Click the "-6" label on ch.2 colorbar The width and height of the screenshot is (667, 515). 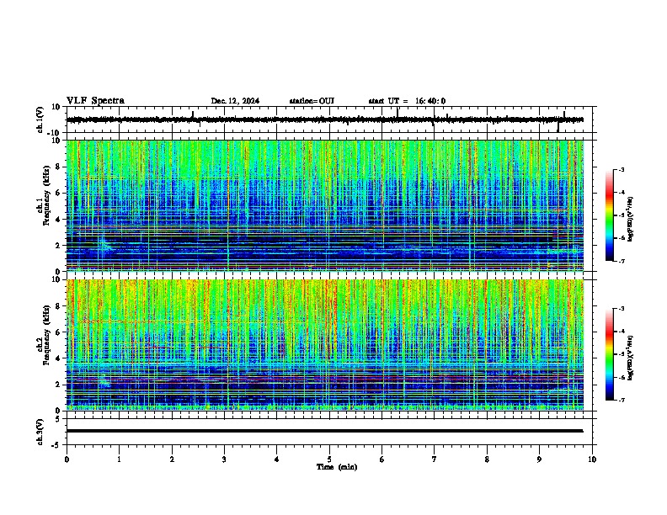point(622,377)
